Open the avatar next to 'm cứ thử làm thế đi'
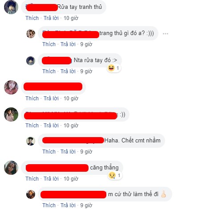The height and width of the screenshot is (209, 218). (31, 194)
